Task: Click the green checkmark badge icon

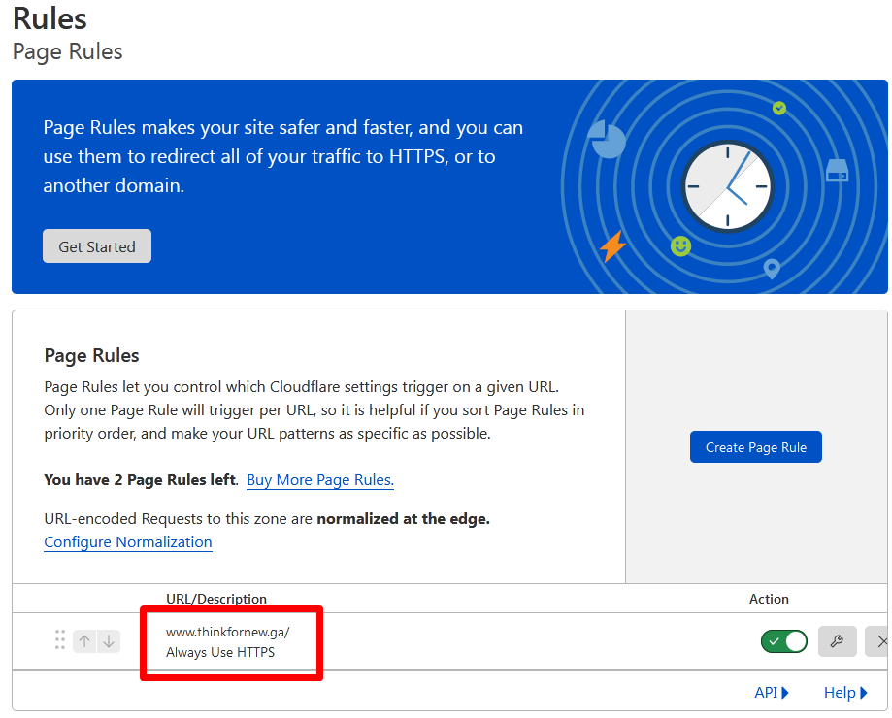Action: pyautogui.click(x=779, y=108)
